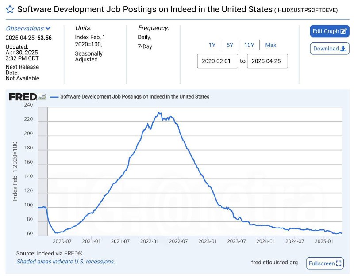
Task: Click the end date field 2025-04-25
Action: [x=267, y=61]
